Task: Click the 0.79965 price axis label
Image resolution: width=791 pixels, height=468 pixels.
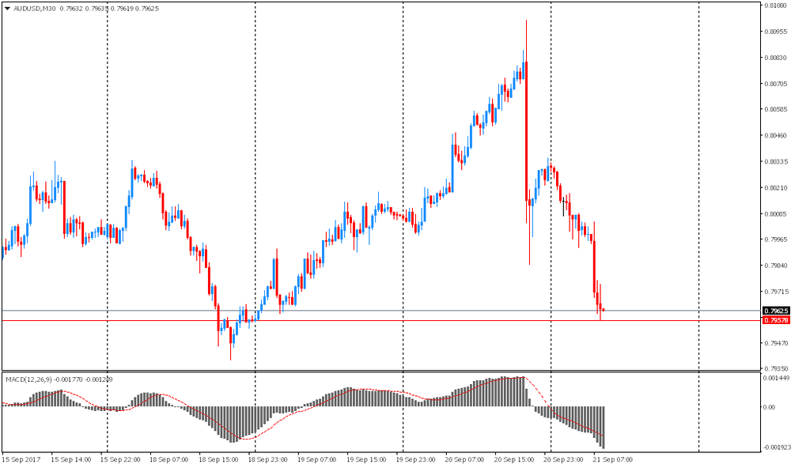Action: [776, 240]
